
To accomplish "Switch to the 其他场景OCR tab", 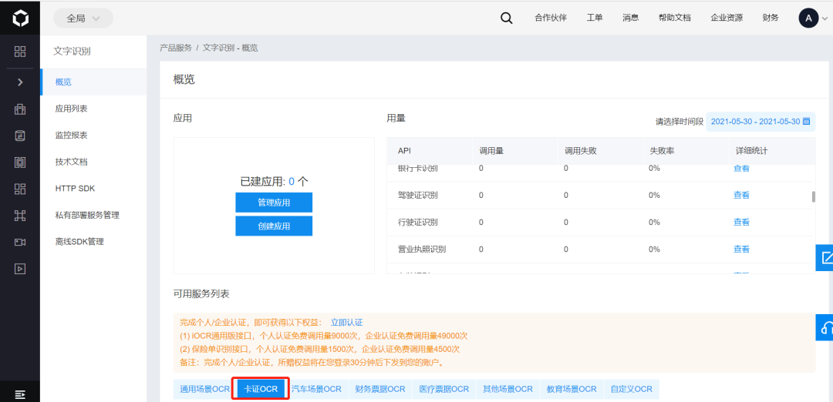I will click(x=508, y=389).
